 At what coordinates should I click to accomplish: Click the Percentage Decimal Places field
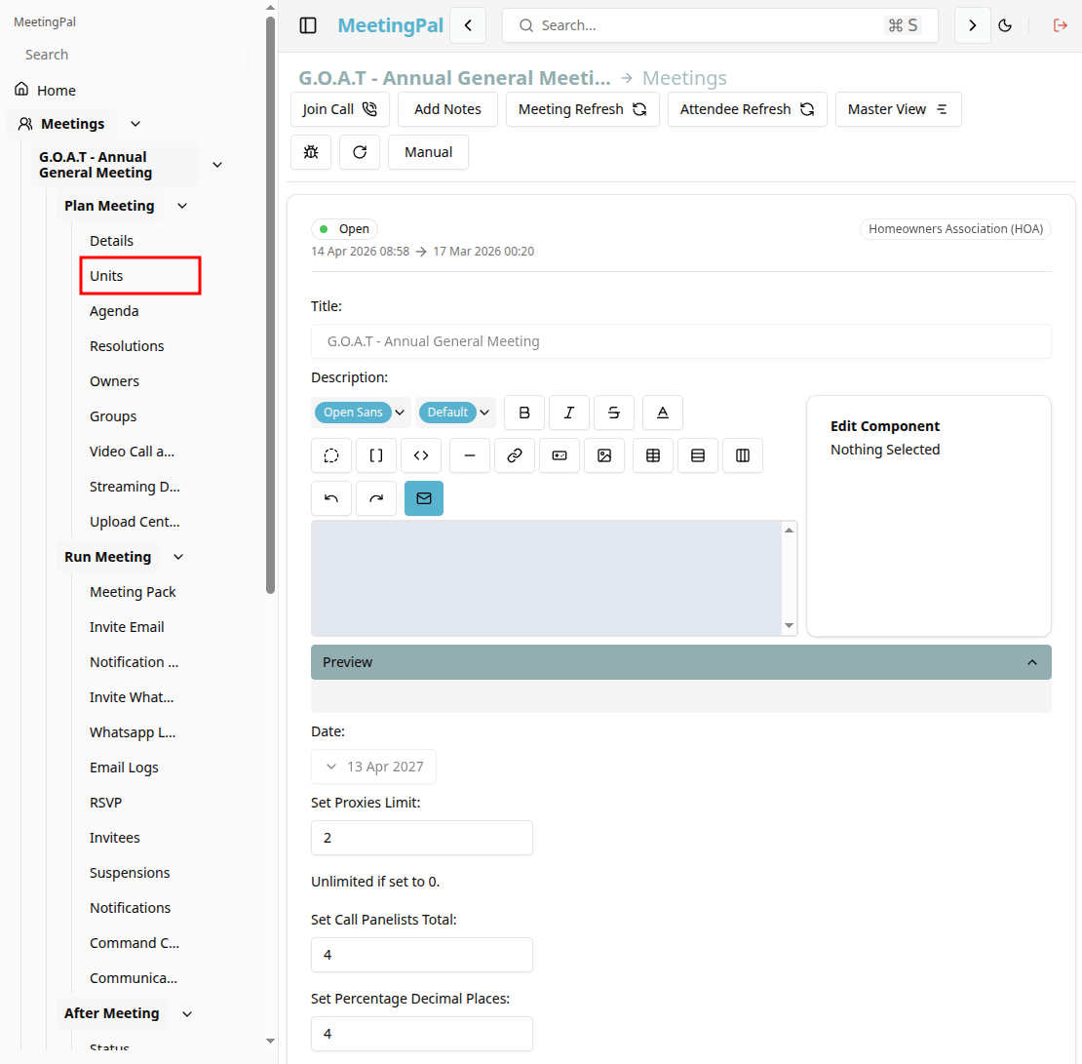[x=422, y=1035]
